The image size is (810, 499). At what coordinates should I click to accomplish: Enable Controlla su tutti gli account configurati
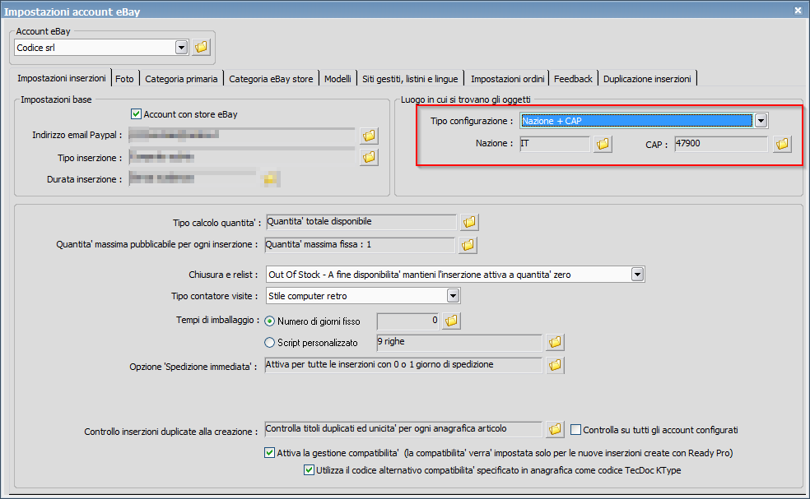(575, 429)
